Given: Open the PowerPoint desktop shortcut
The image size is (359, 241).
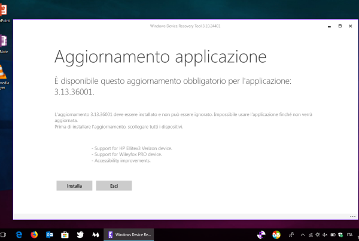Looking at the screenshot, I should [x=4, y=11].
